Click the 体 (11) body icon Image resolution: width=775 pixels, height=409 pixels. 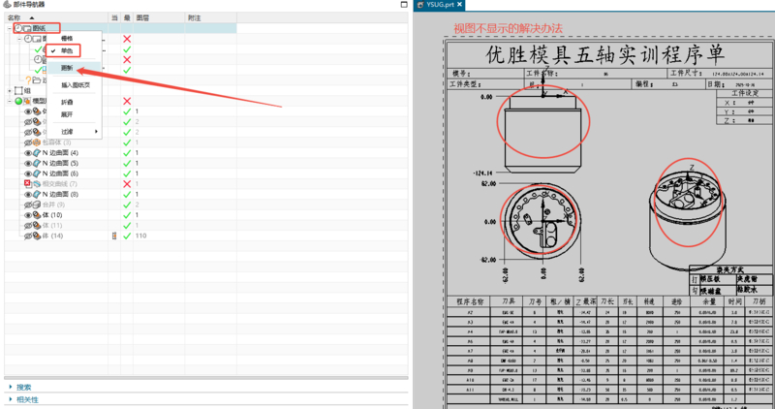(37, 226)
